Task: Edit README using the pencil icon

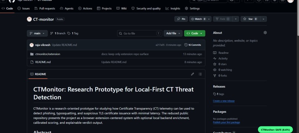Action: [x=193, y=74]
